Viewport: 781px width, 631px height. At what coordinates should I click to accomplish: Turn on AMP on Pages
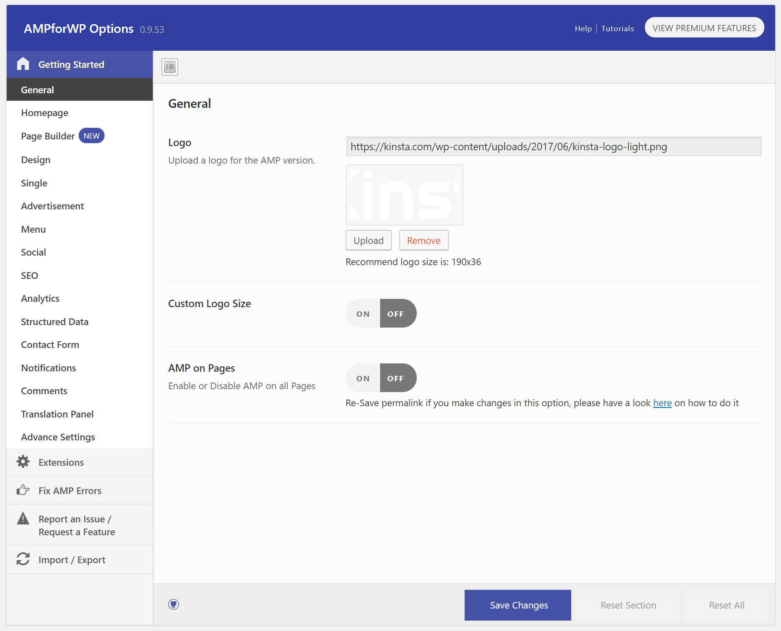tap(363, 378)
